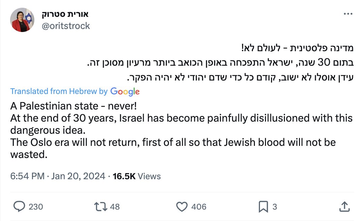
Task: Click the 16.5K Views count
Action: click(137, 176)
